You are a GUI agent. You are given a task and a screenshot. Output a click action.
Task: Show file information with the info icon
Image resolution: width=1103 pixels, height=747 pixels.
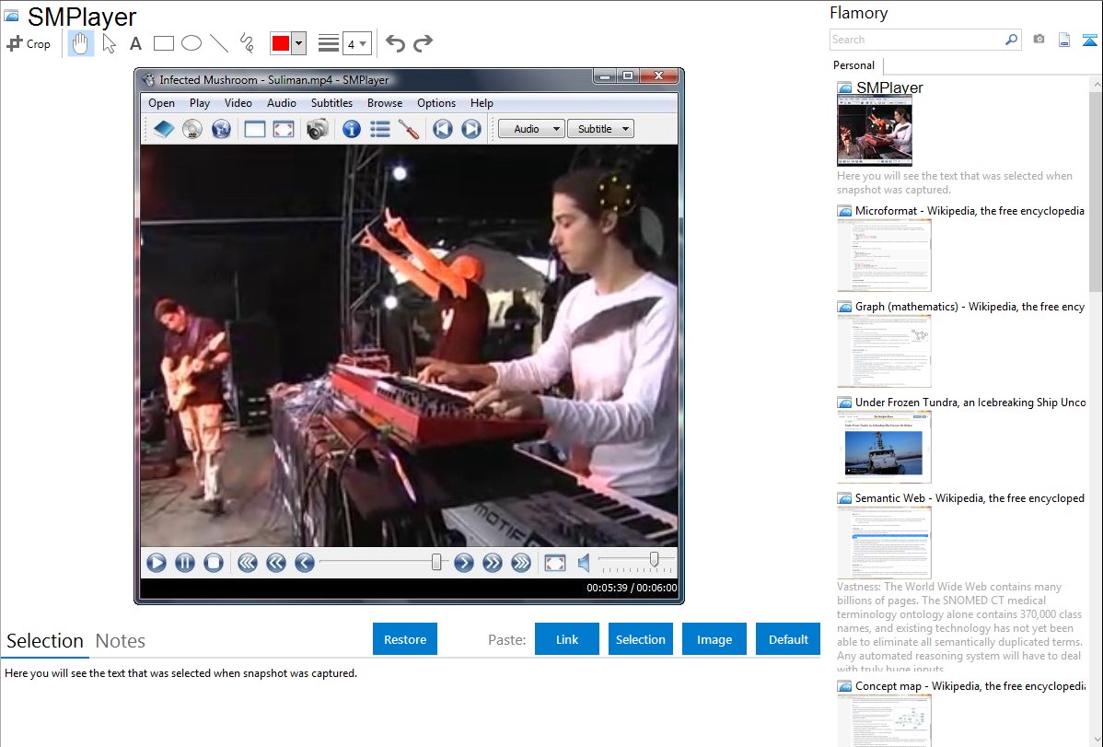pyautogui.click(x=352, y=129)
